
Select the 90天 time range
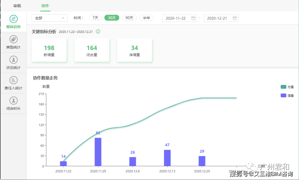click(x=129, y=18)
